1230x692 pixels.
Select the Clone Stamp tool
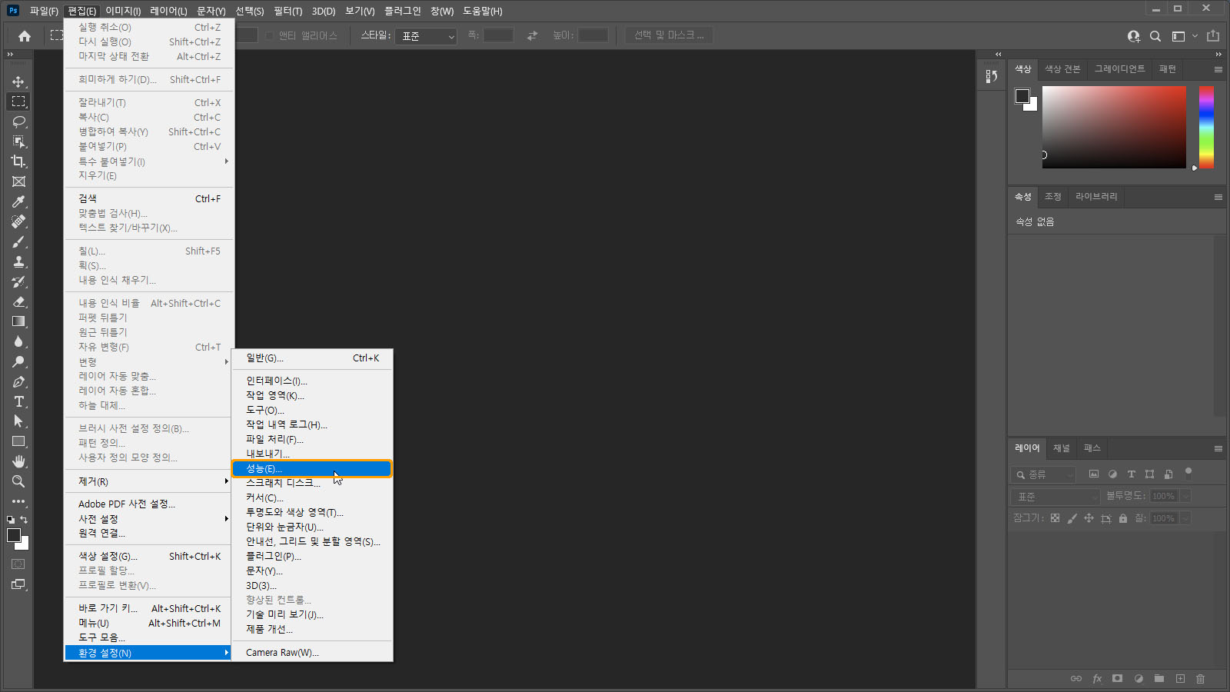pos(18,261)
